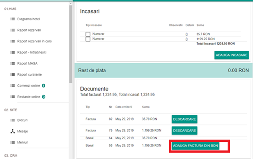Click the list icon beside Blocuri
The width and height of the screenshot is (253, 159).
pos(12,120)
